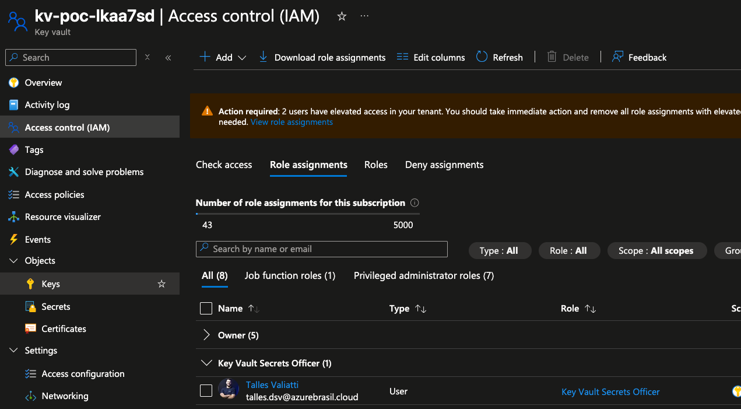The image size is (741, 409).
Task: Click the Download role assignments button
Action: tap(322, 57)
